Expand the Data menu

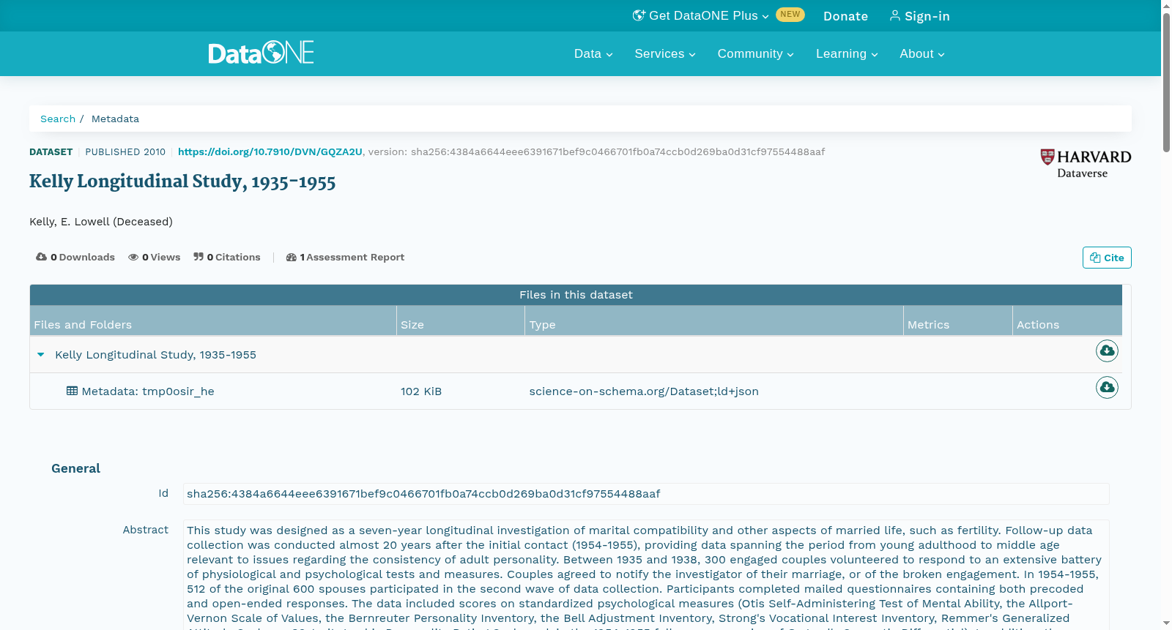(593, 53)
